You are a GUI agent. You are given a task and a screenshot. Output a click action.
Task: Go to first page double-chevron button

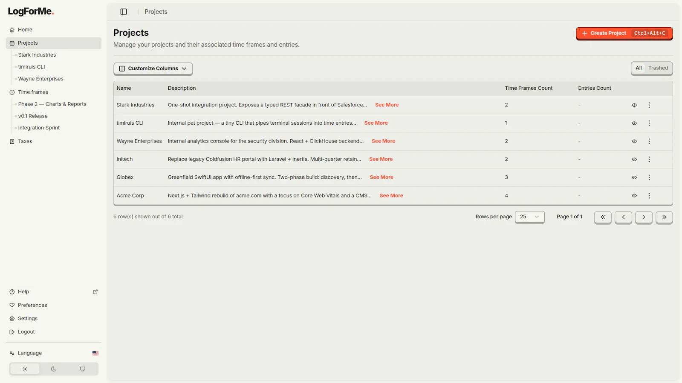[603, 217]
